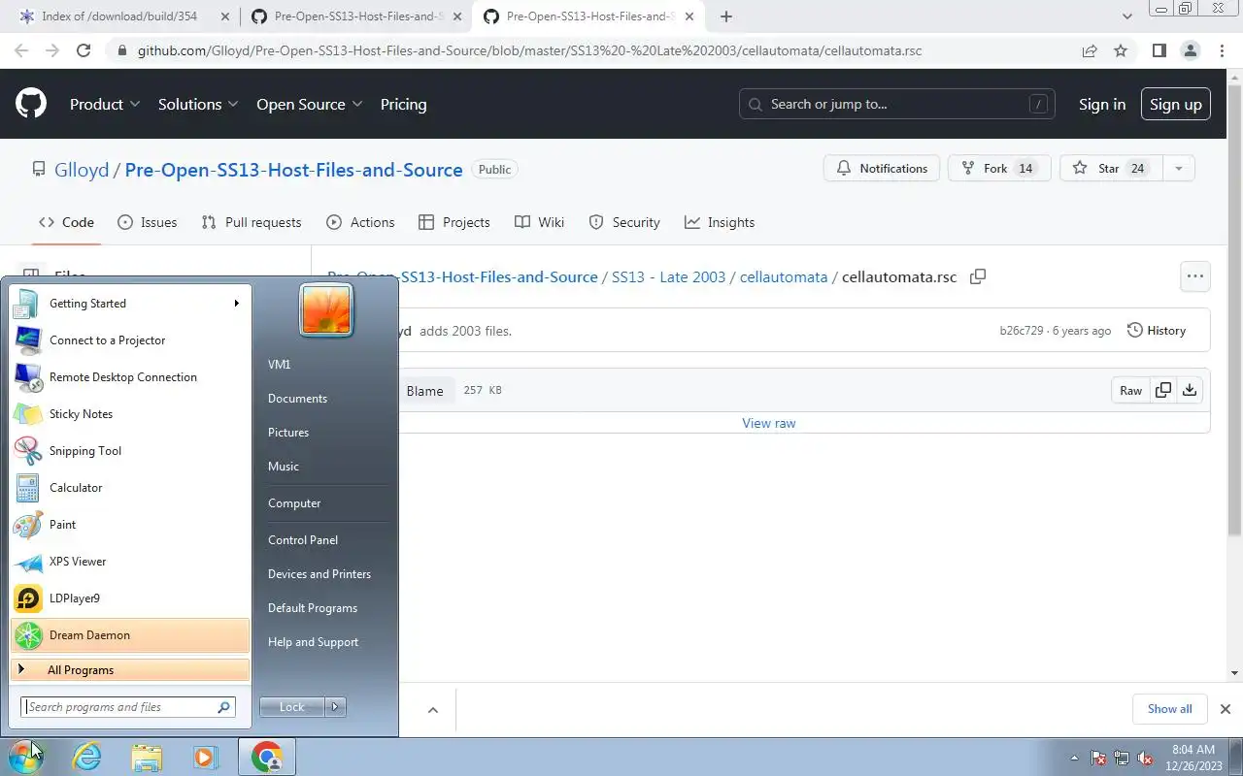Open the Snipping Tool
Screen dimensions: 1243x776
click(x=130, y=451)
